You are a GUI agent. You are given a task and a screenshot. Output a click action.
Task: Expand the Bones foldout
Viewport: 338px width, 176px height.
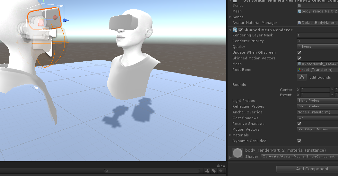tap(230, 17)
